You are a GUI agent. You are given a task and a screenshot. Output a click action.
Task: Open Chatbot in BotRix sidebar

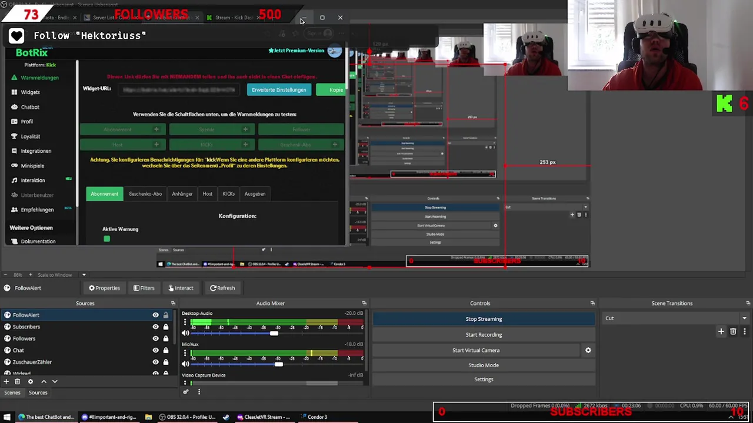29,107
